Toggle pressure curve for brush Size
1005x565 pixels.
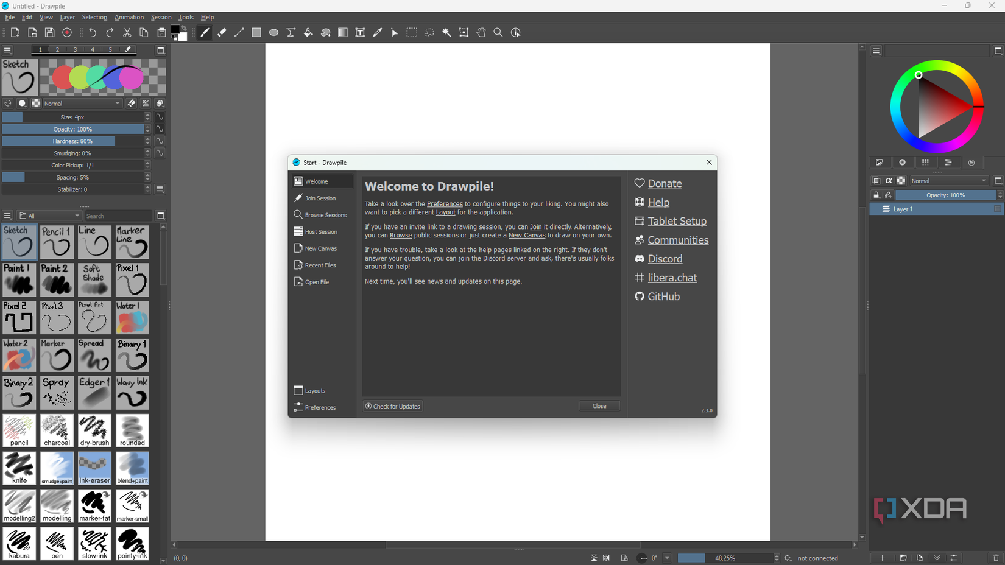(160, 117)
